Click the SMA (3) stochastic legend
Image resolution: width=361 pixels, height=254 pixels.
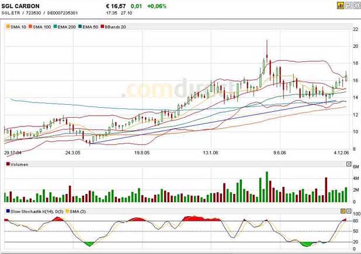tap(76, 211)
